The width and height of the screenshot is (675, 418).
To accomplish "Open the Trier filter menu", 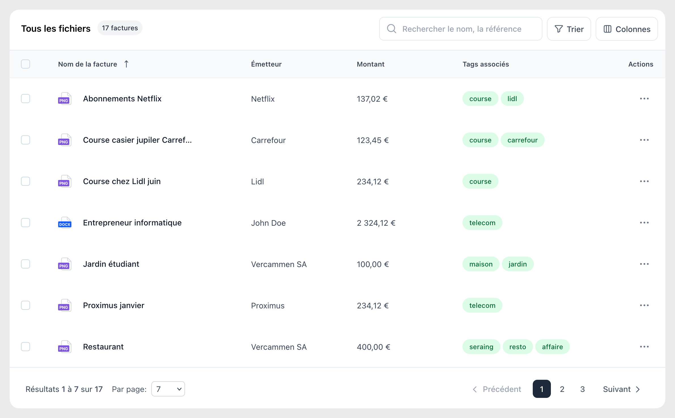I will (569, 29).
